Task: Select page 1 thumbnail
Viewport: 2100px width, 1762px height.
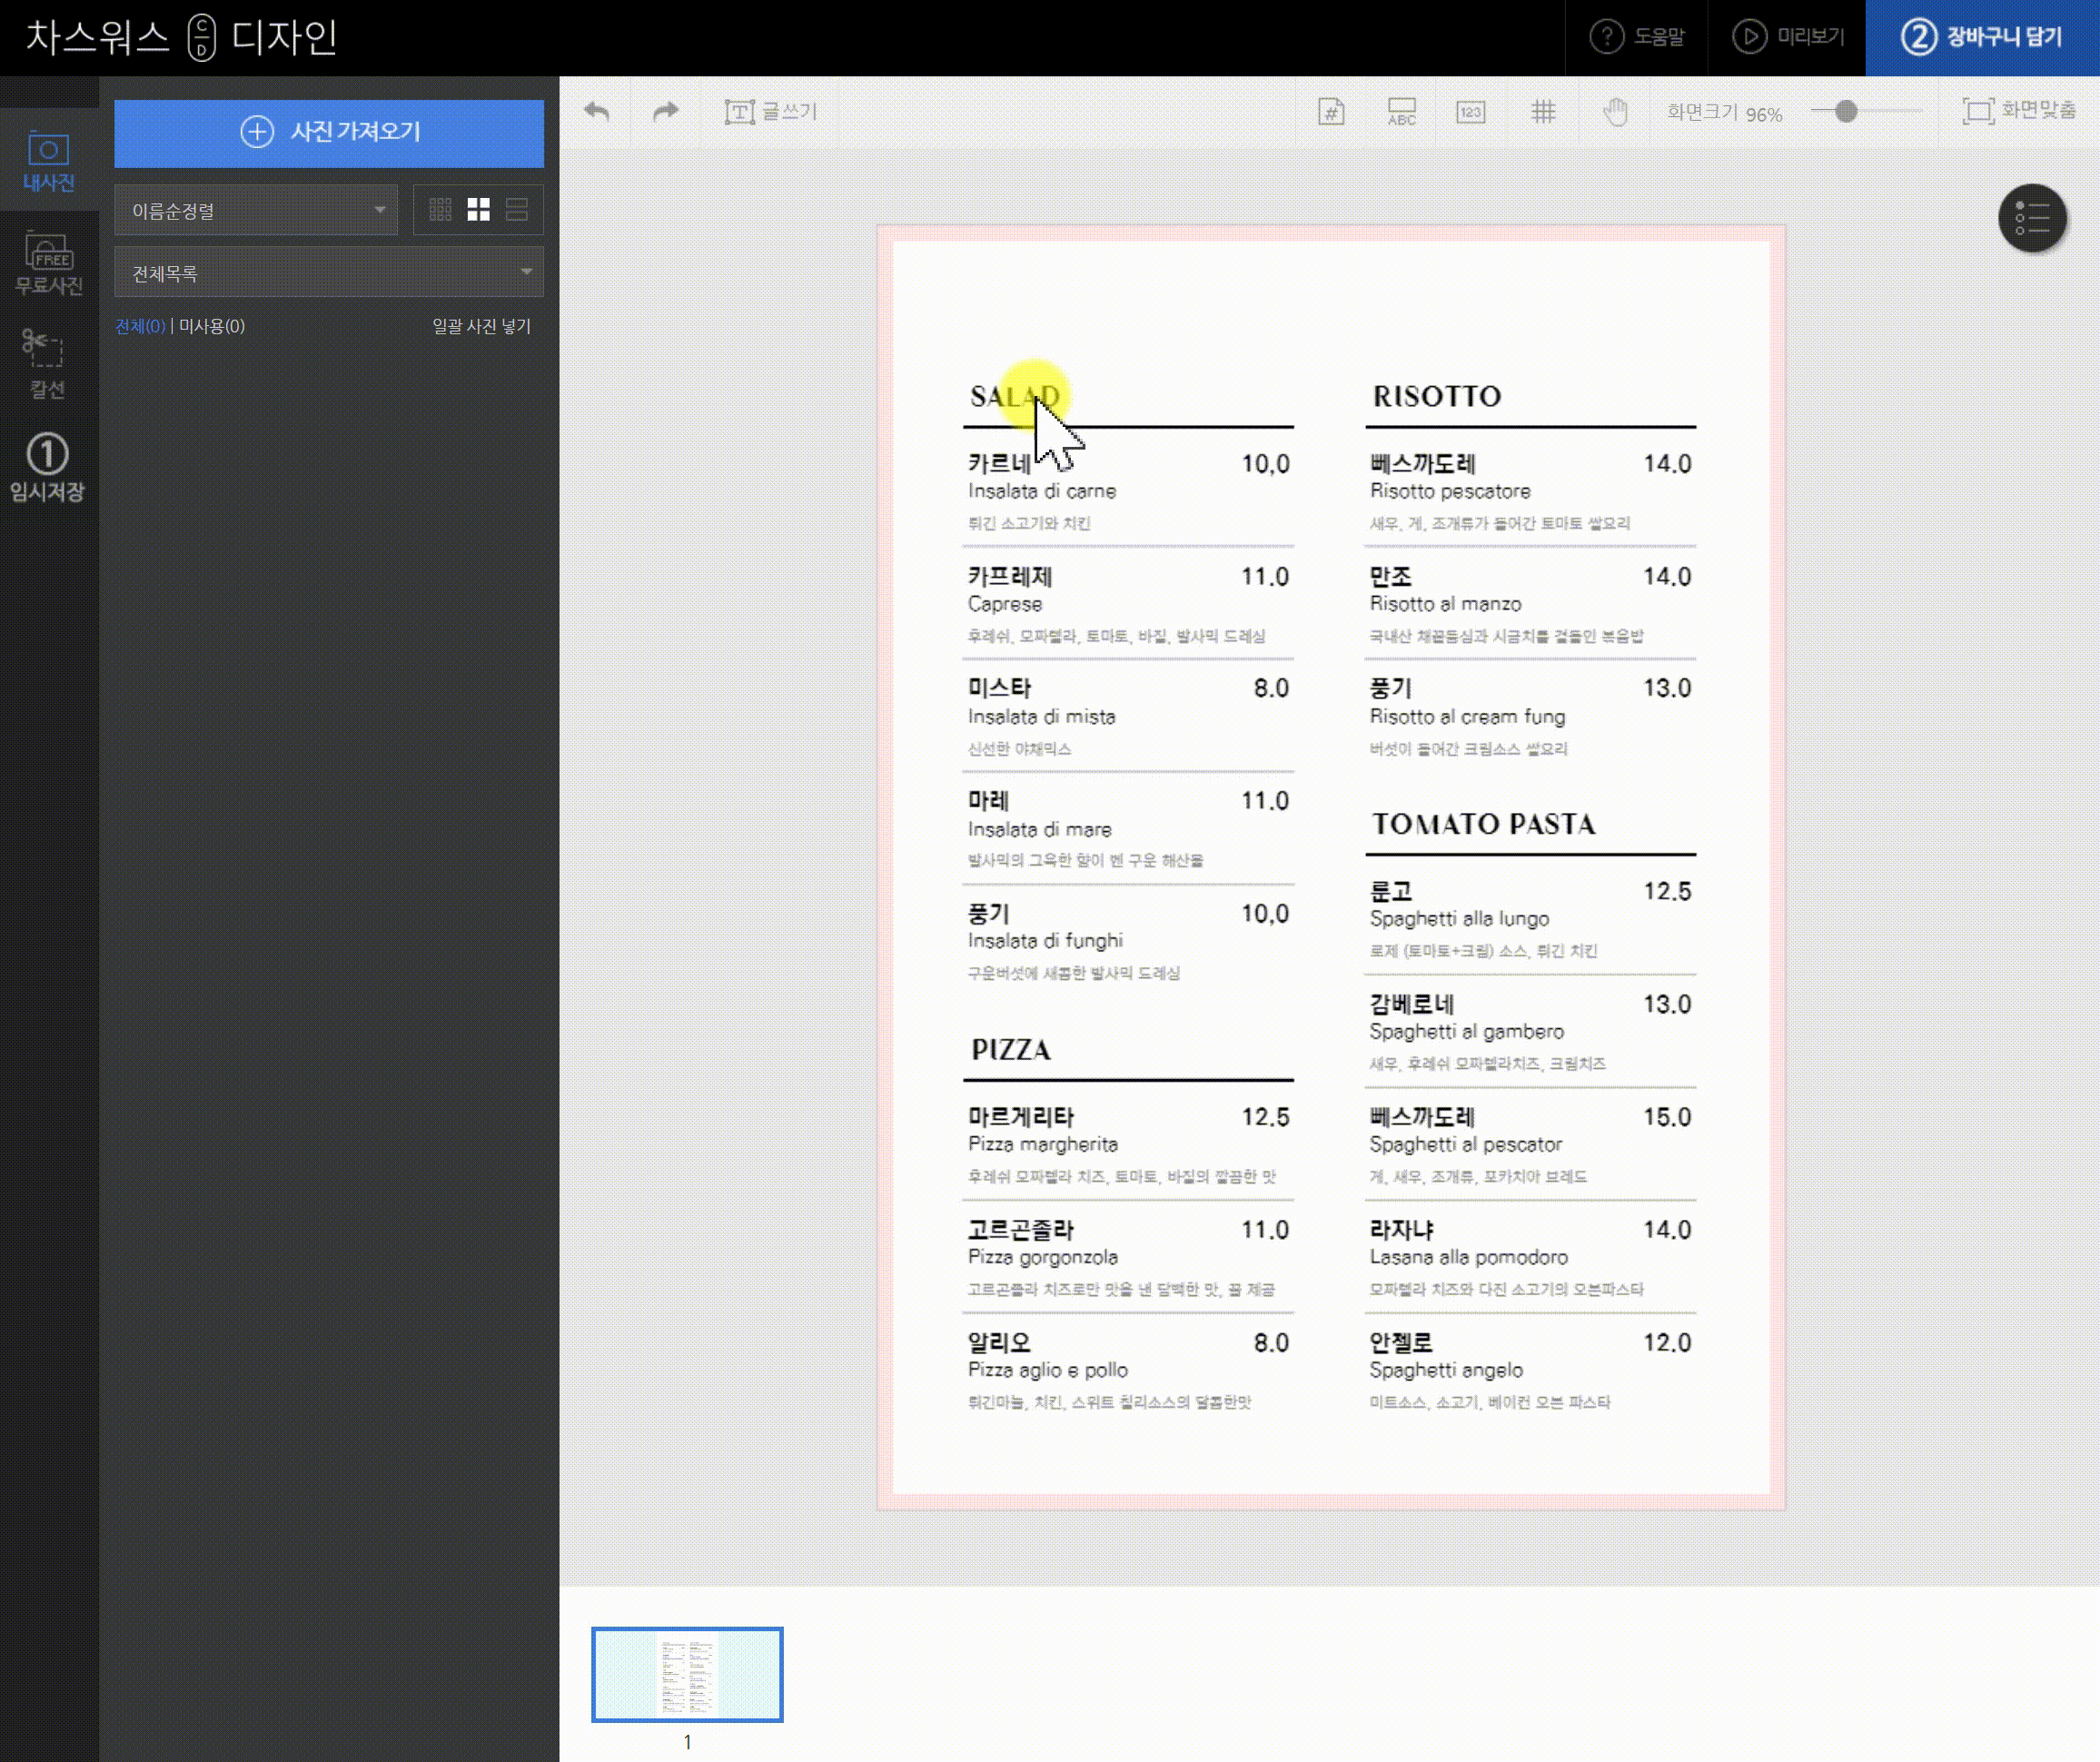Action: (x=687, y=1674)
